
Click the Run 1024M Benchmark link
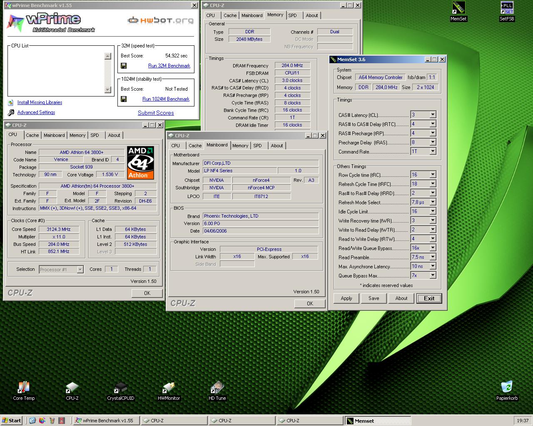point(166,99)
